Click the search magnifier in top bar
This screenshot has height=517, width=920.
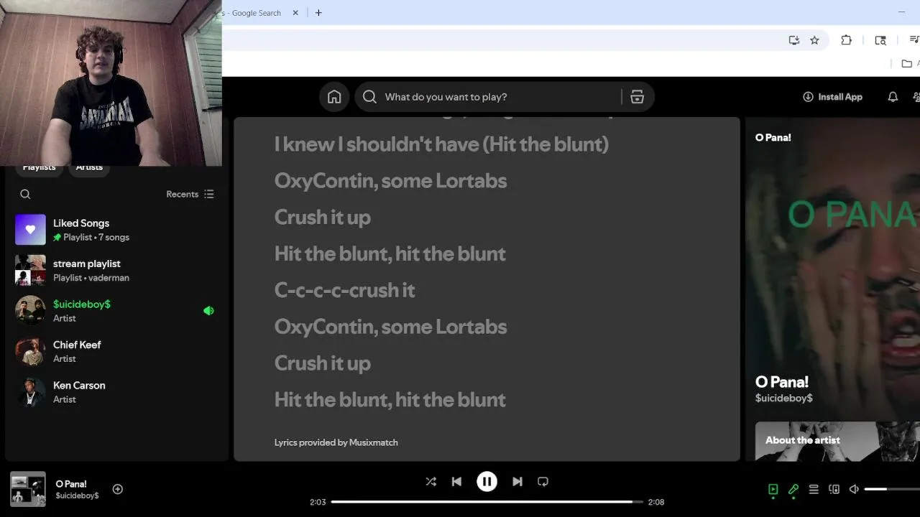pos(369,97)
